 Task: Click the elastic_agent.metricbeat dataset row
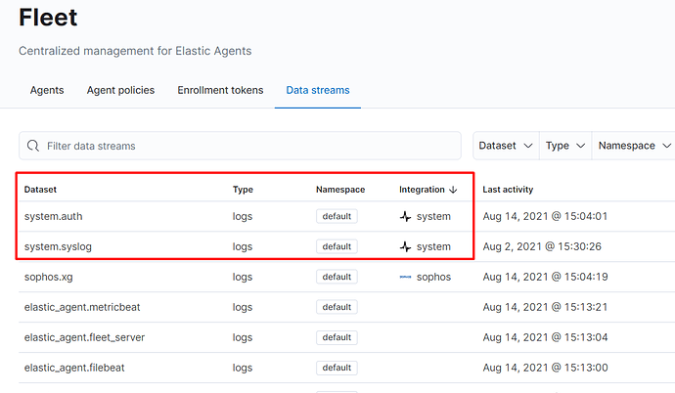(x=82, y=307)
